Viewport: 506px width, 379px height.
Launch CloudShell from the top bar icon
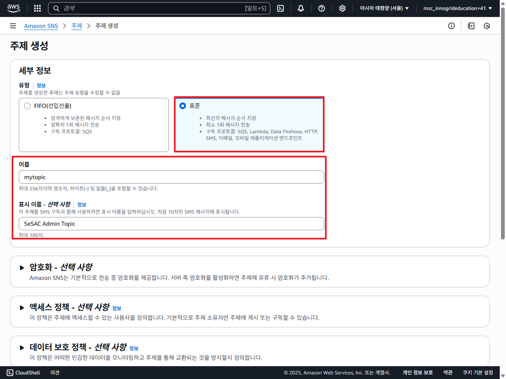coord(280,8)
